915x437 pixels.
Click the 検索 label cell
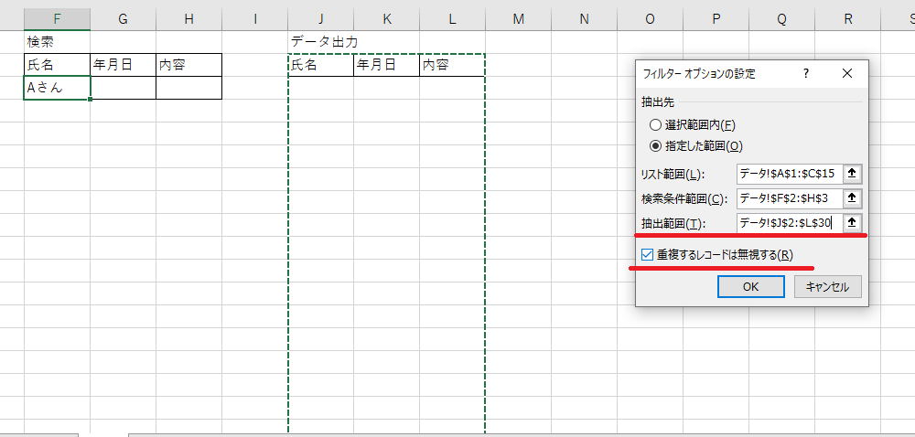[x=57, y=42]
